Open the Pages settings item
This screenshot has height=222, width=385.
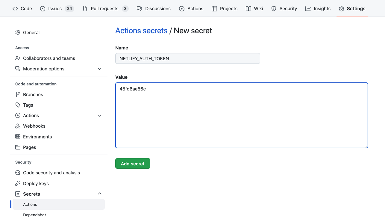point(29,147)
